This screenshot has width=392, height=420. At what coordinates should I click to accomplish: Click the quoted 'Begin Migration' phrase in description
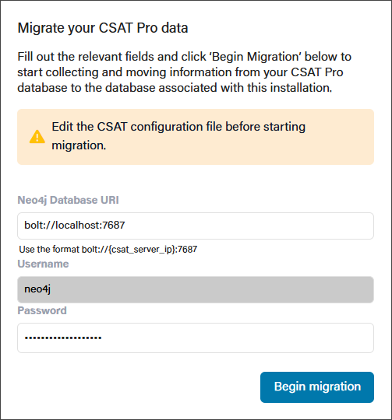255,57
